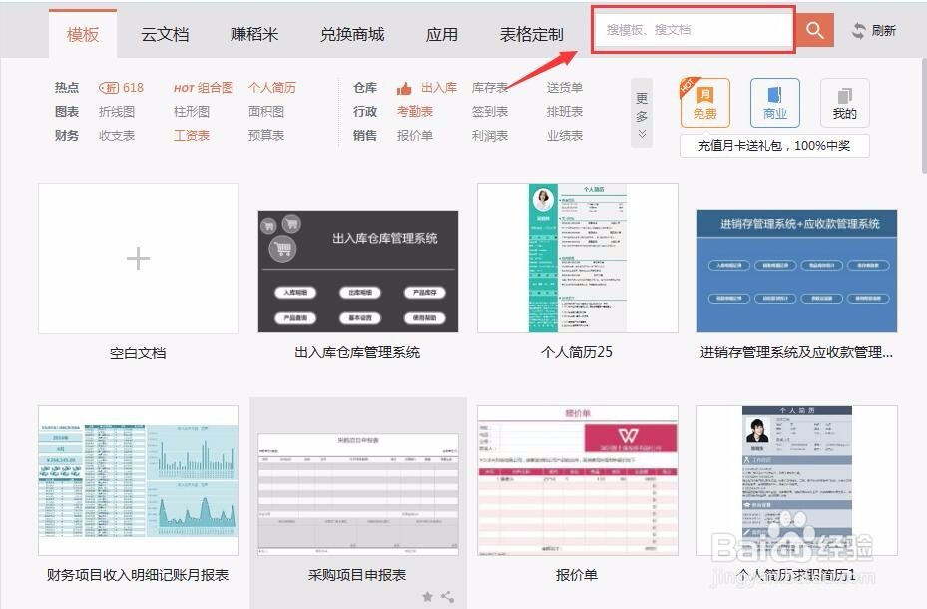Click the search magnifier icon
The height and width of the screenshot is (609, 927).
(x=813, y=30)
